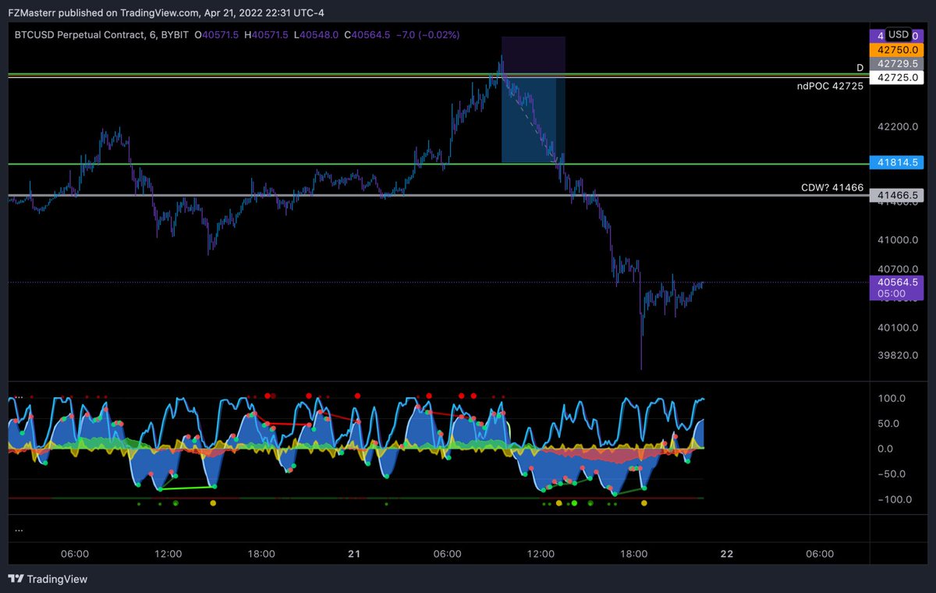The width and height of the screenshot is (936, 593).
Task: Click the TradingView logo at bottom left
Action: point(48,579)
